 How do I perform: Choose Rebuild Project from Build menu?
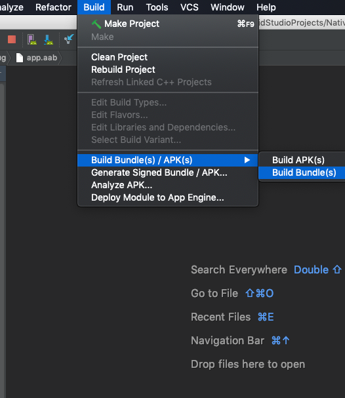pyautogui.click(x=168, y=70)
